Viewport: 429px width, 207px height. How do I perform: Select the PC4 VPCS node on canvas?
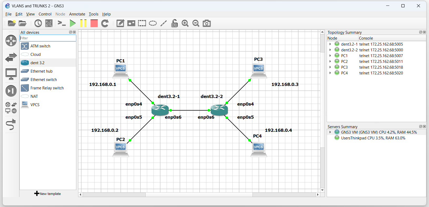coord(259,150)
